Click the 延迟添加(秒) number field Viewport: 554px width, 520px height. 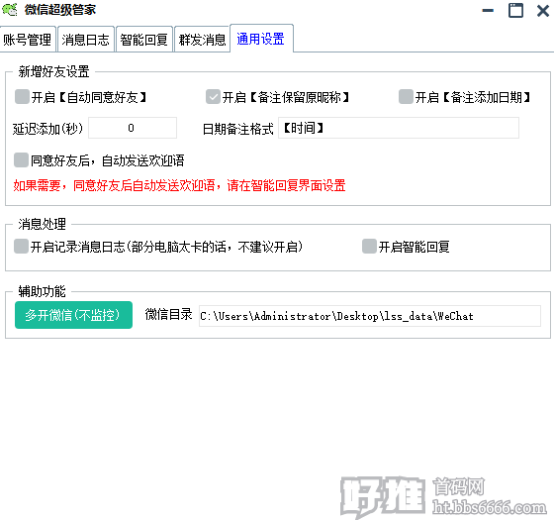click(133, 128)
